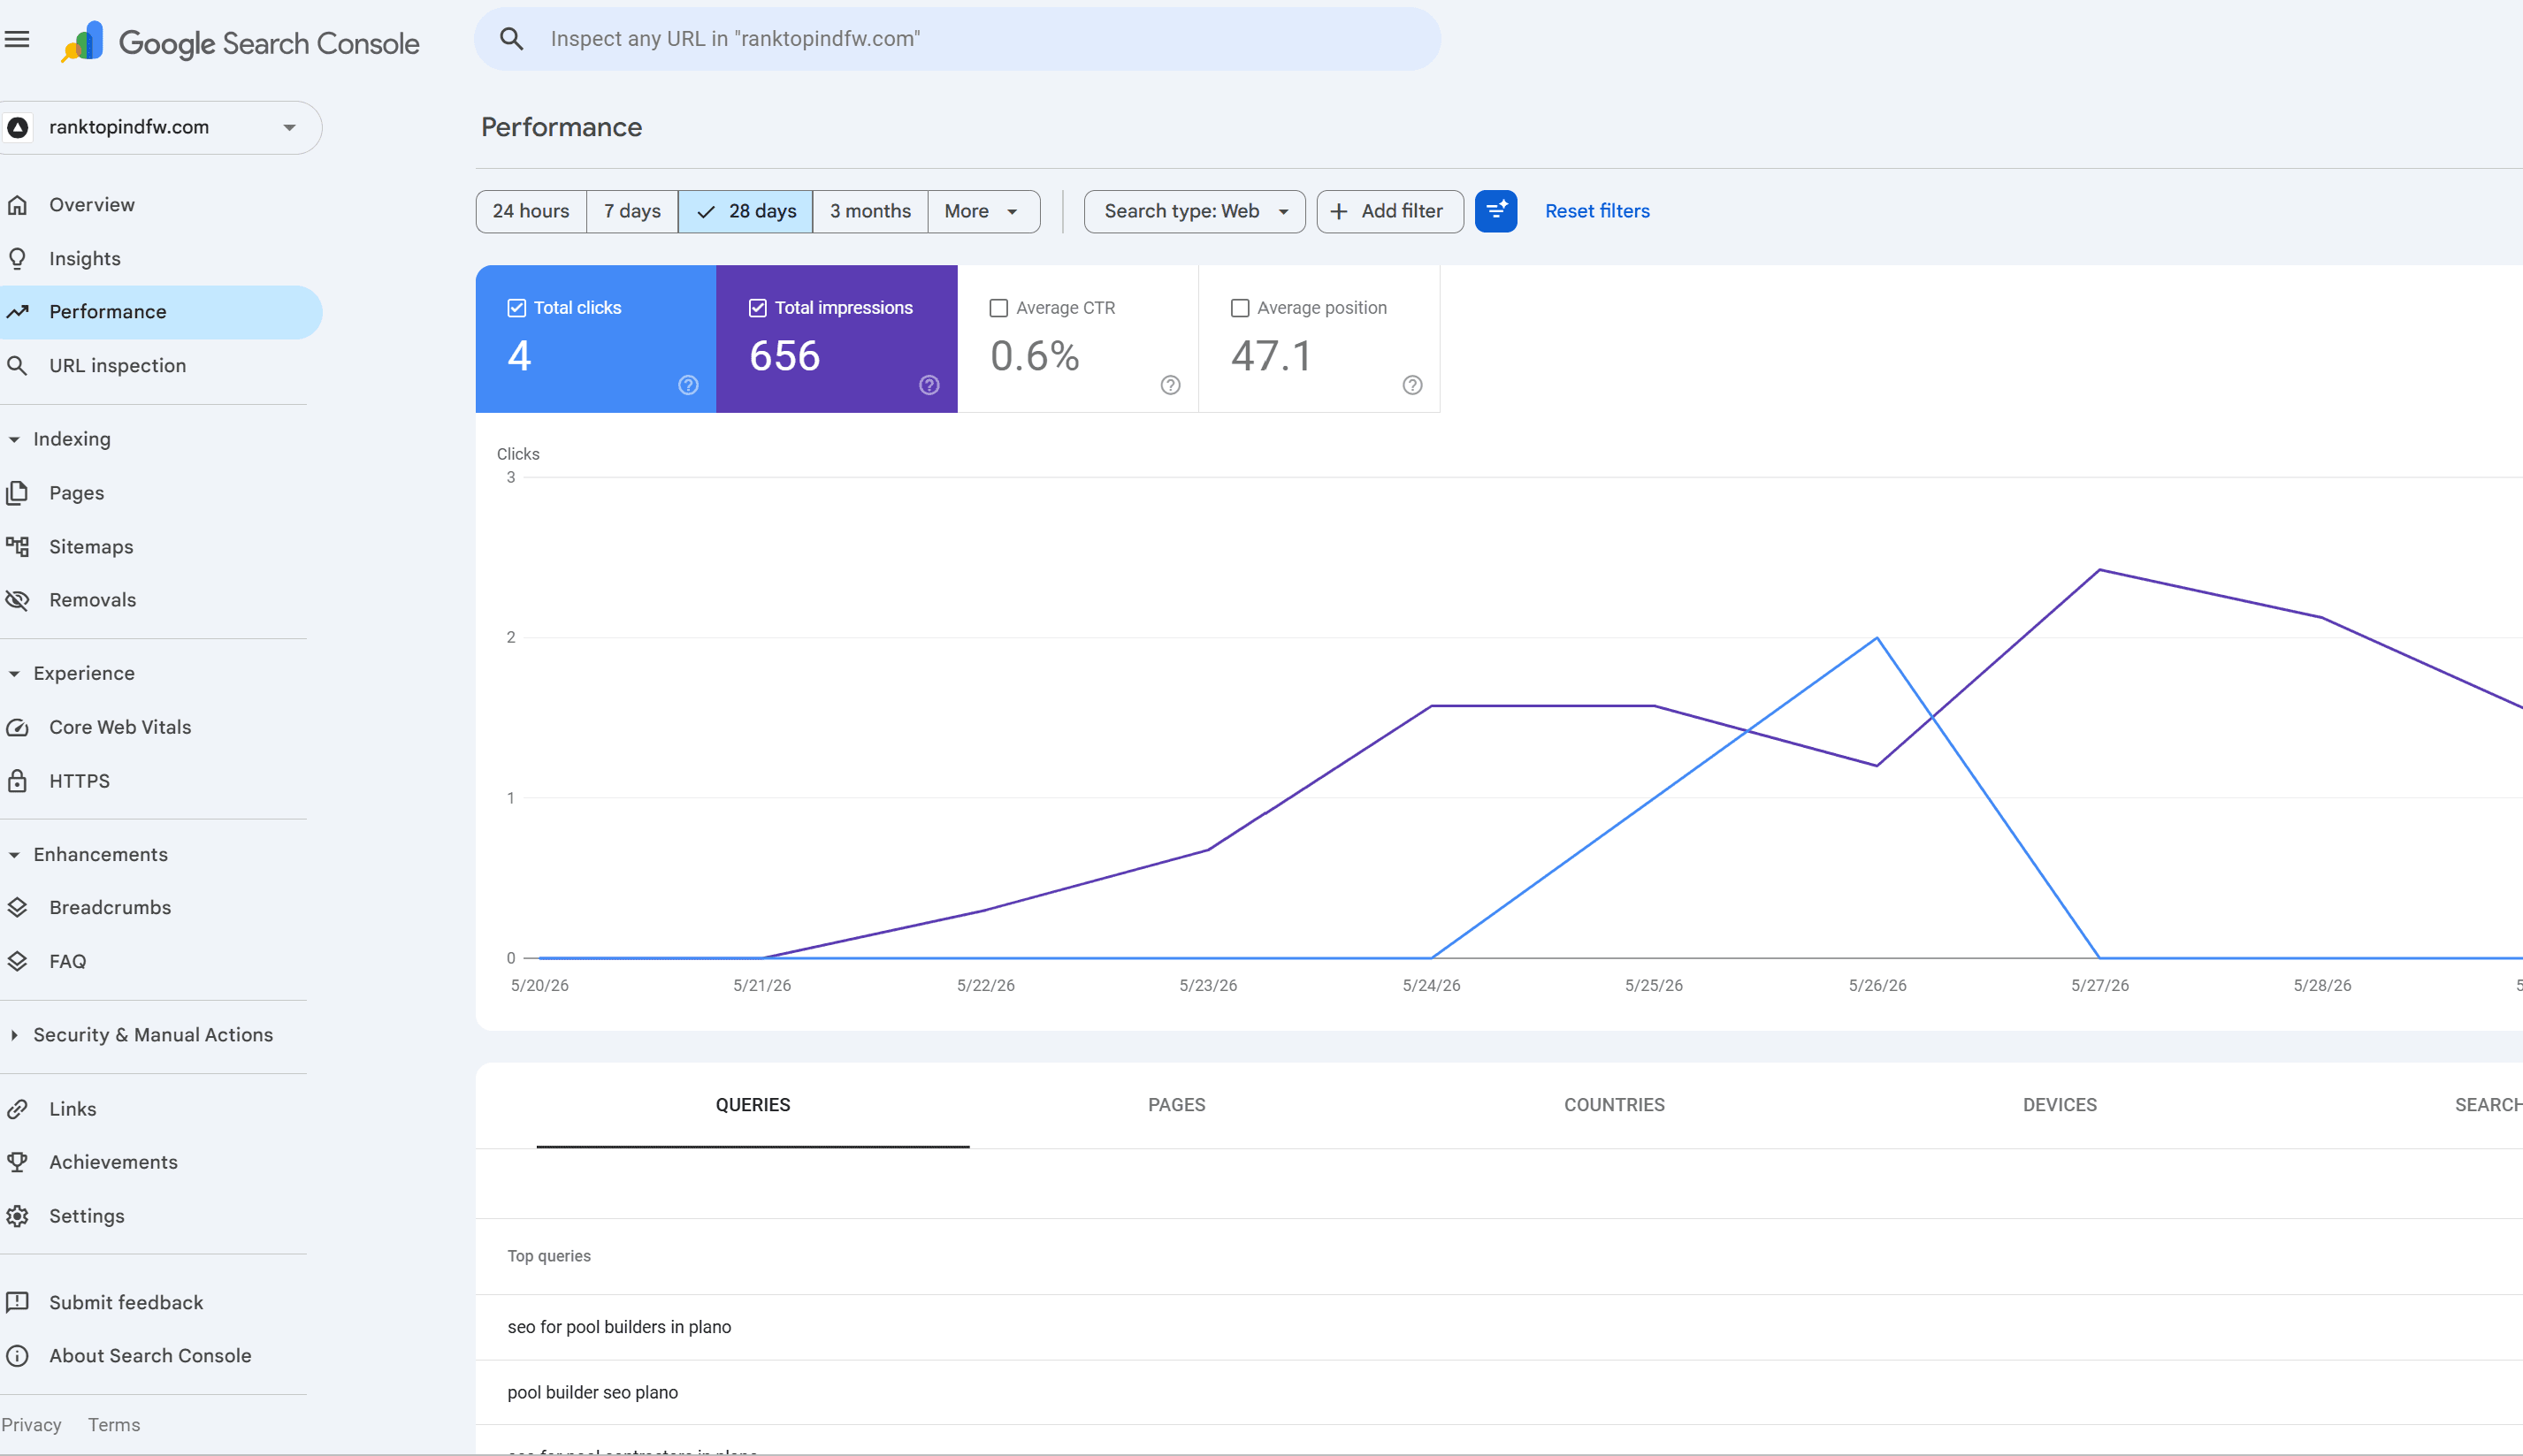2523x1456 pixels.
Task: Click the Settings gear icon
Action: 17,1216
